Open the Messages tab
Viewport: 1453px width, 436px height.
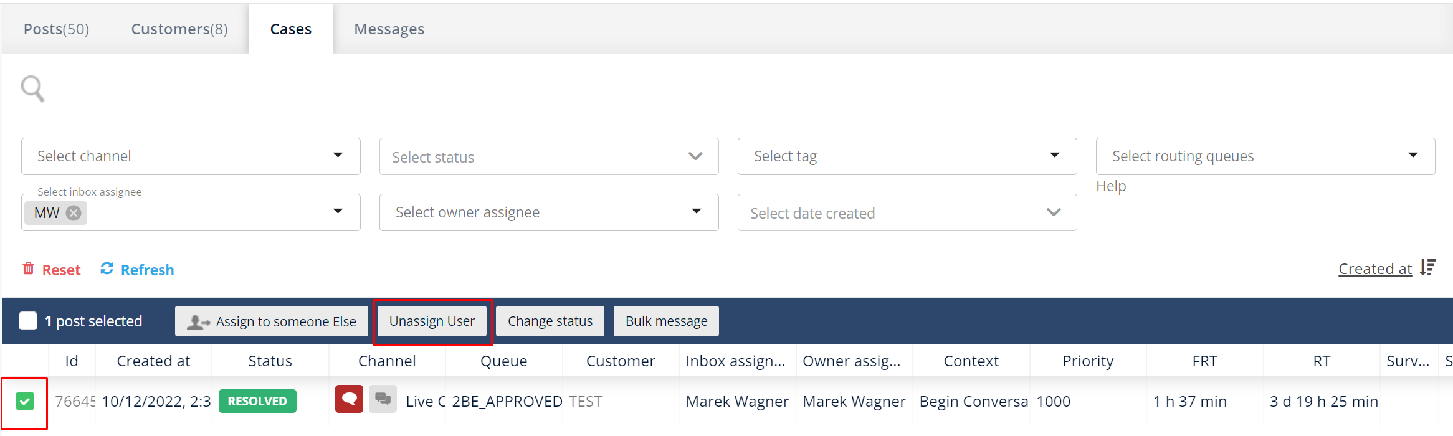coord(389,29)
